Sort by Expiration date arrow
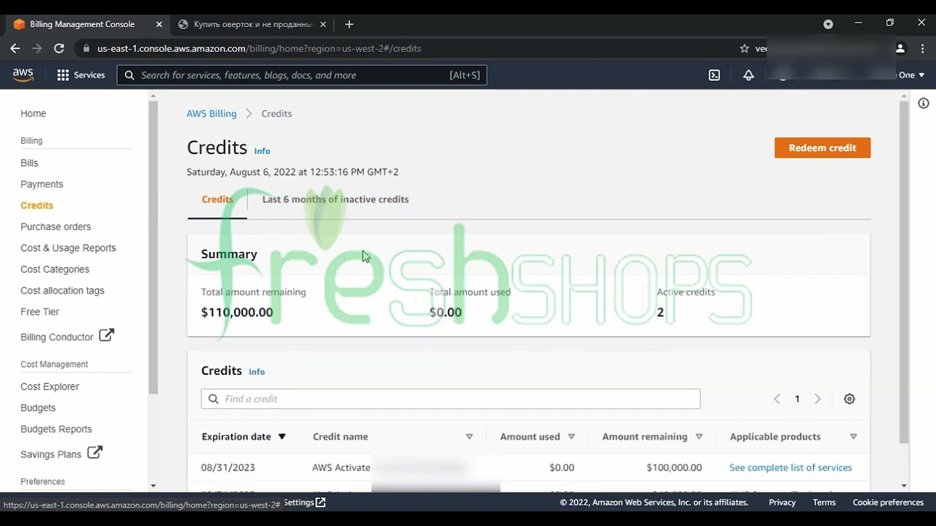Image resolution: width=936 pixels, height=526 pixels. pos(282,437)
